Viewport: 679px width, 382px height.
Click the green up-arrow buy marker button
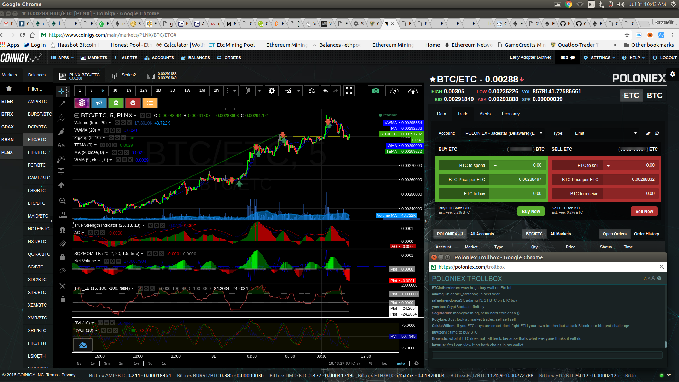click(x=116, y=103)
